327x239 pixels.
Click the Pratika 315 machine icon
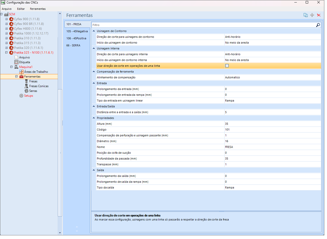tap(12, 43)
